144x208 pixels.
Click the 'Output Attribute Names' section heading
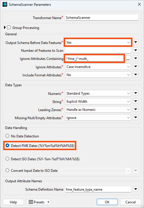click(x=24, y=181)
